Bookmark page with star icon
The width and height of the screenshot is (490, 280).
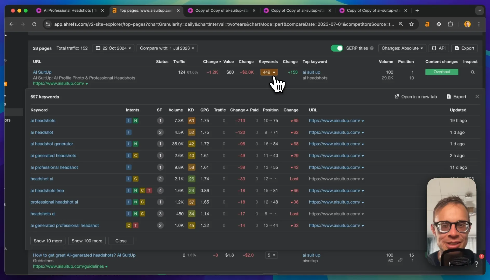(x=411, y=24)
